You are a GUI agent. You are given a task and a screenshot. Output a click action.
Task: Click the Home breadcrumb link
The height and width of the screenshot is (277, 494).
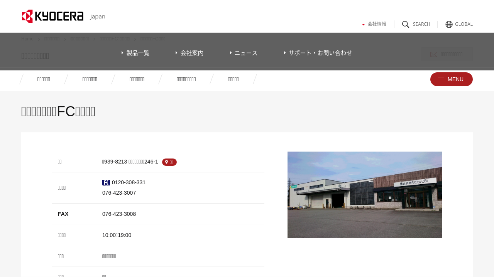point(27,39)
